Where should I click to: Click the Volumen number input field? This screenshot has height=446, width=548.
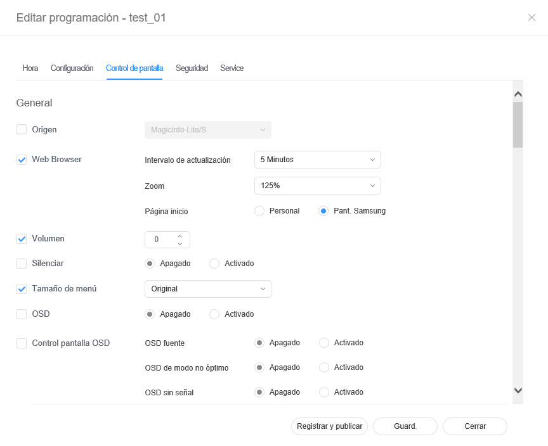159,240
